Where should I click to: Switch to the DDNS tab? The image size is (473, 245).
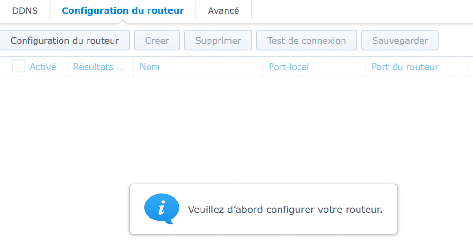coord(25,10)
